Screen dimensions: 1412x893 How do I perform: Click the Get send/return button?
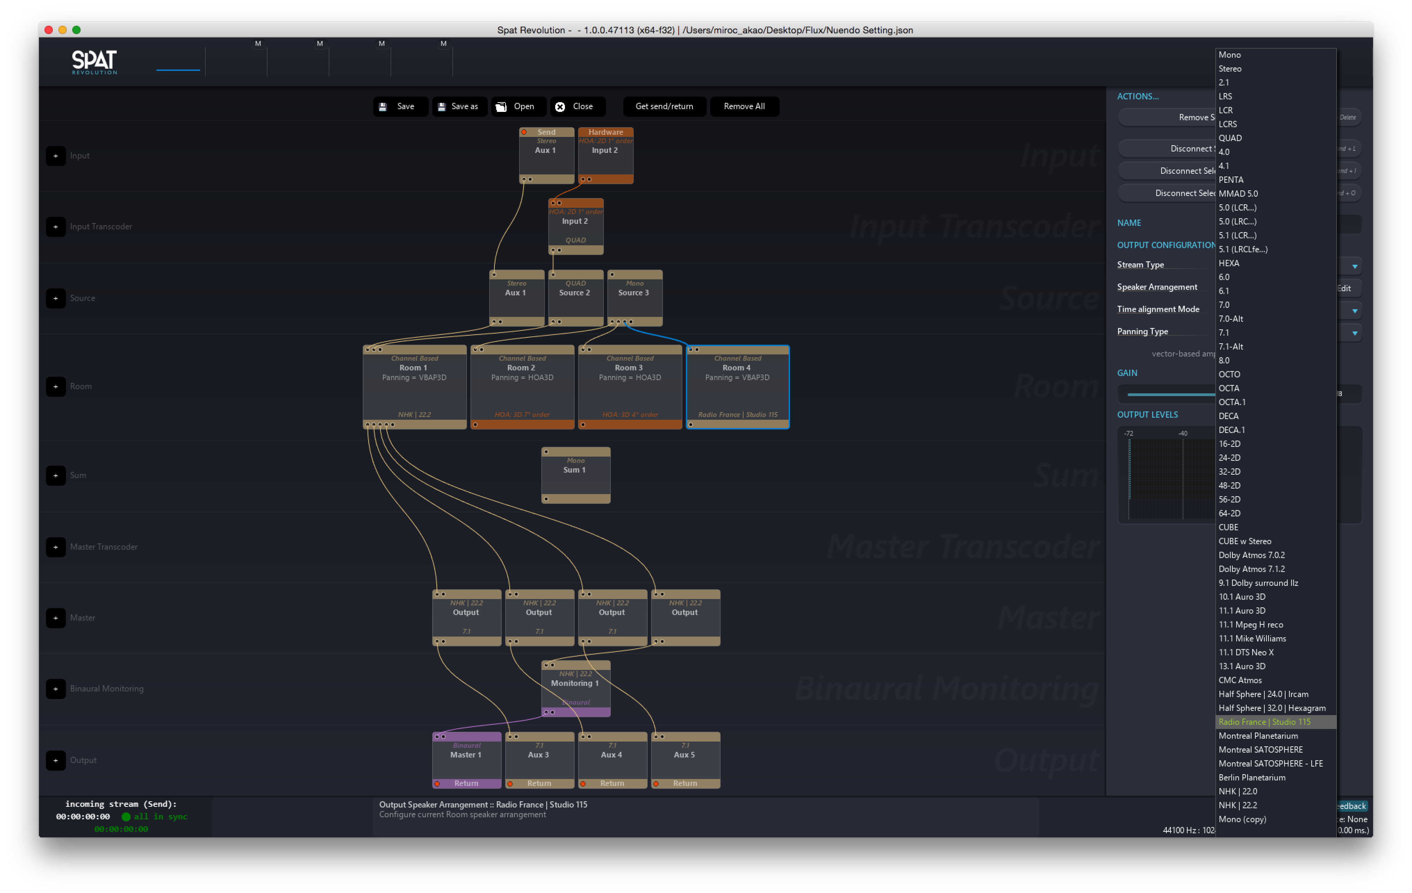pyautogui.click(x=664, y=107)
